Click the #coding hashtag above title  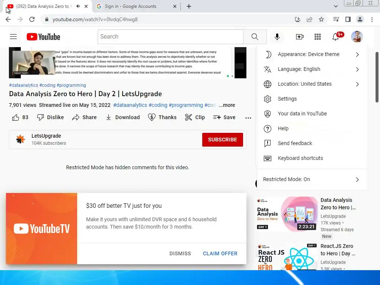pyautogui.click(x=47, y=85)
